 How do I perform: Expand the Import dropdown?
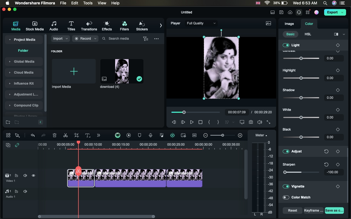tap(61, 39)
